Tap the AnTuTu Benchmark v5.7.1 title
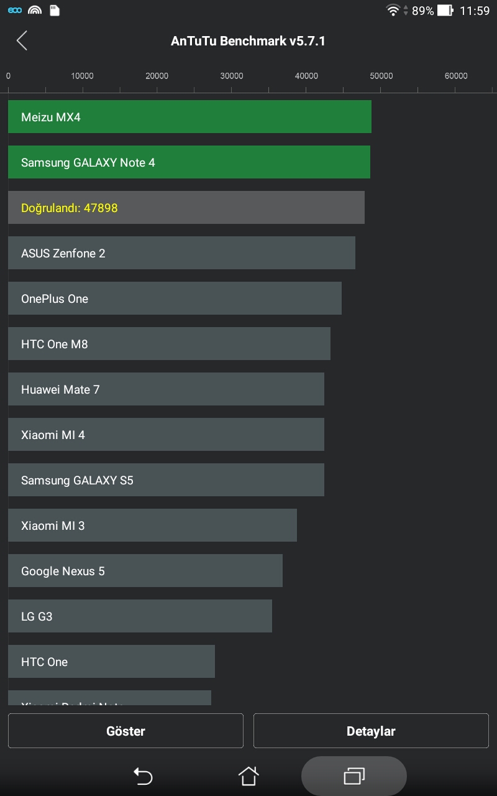This screenshot has width=497, height=796. pyautogui.click(x=248, y=41)
